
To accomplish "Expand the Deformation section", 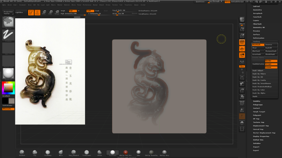I will click(259, 38).
